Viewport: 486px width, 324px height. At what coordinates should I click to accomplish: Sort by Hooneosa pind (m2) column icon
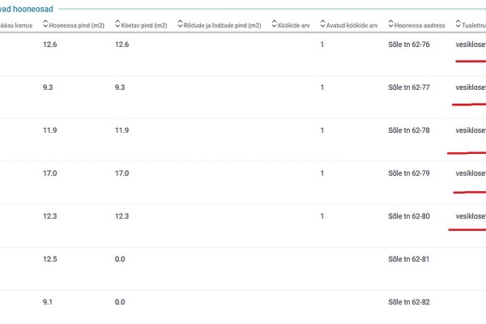45,25
